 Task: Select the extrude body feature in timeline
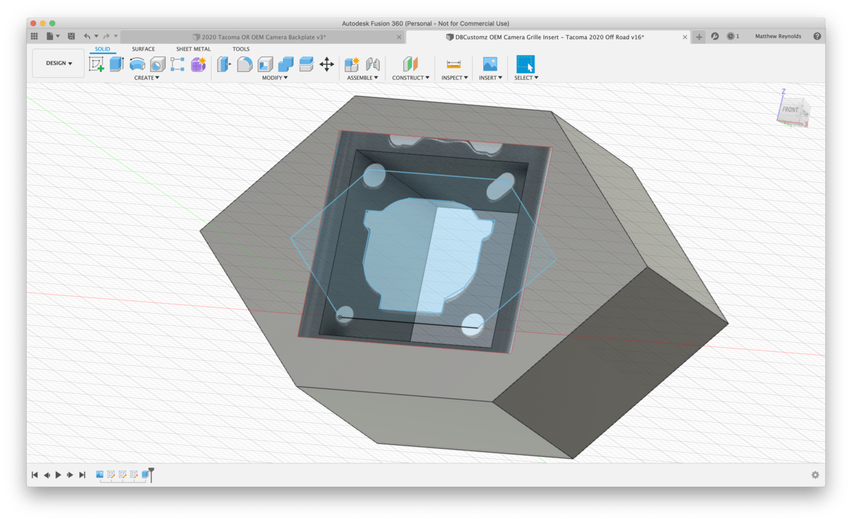[145, 475]
